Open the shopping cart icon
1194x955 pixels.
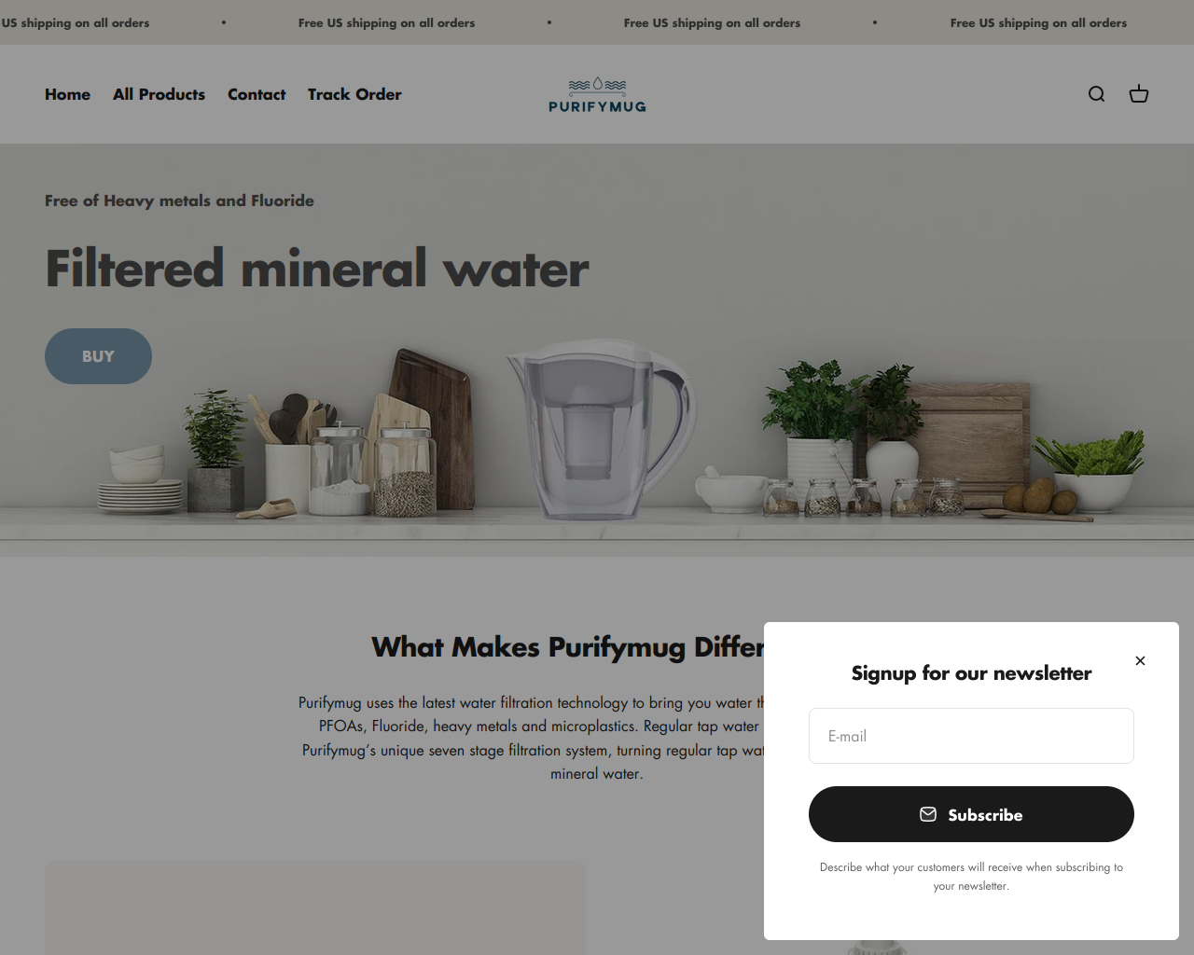[x=1139, y=94]
